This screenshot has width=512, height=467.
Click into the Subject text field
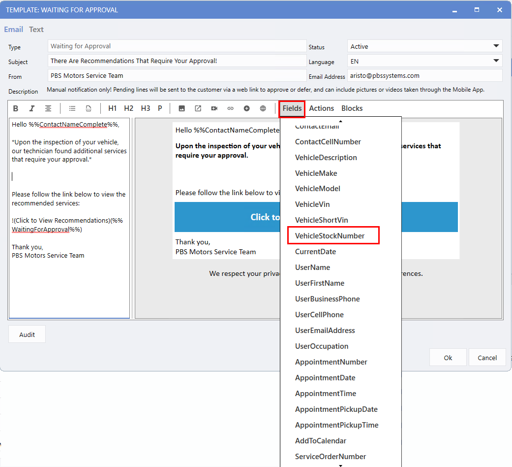coord(177,61)
